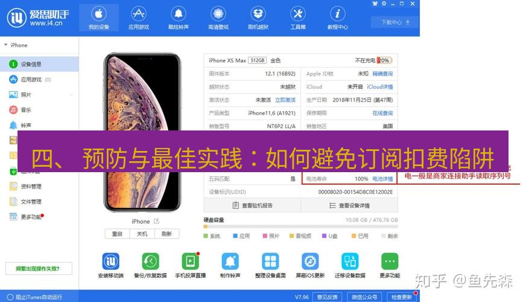Click 查看设备详情 button
The image size is (526, 302).
(x=349, y=205)
